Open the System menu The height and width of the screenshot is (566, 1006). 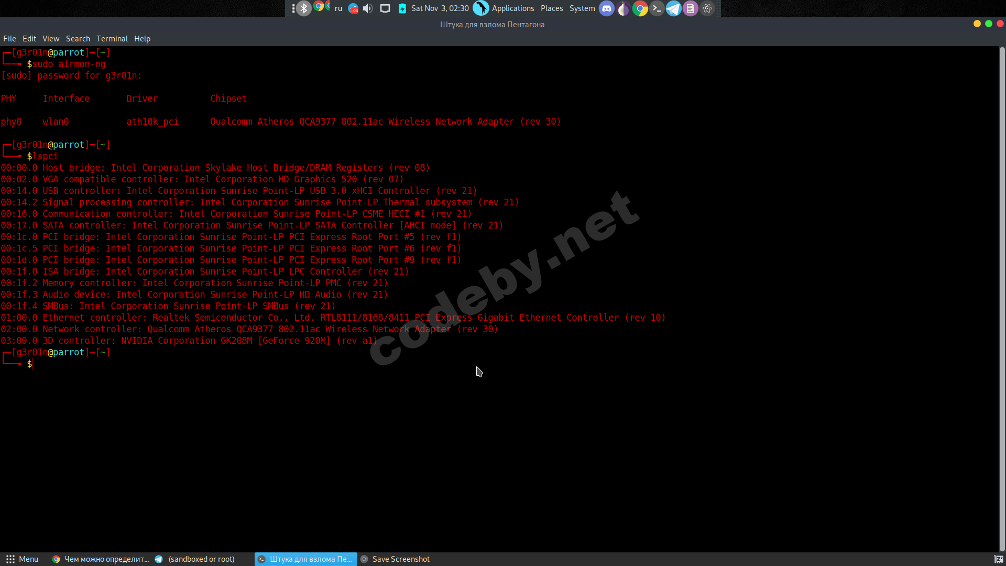(582, 8)
